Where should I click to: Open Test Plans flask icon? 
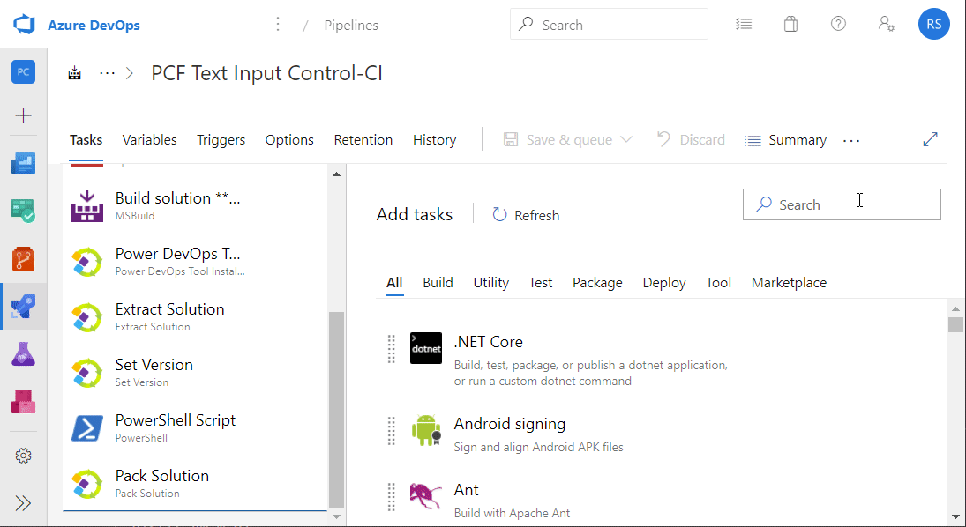23,354
